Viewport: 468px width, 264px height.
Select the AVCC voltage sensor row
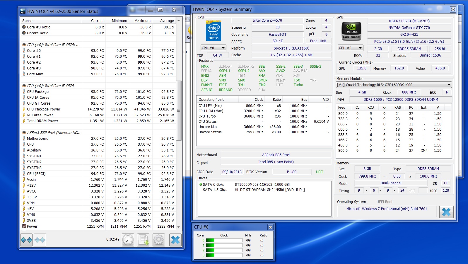[x=98, y=191]
